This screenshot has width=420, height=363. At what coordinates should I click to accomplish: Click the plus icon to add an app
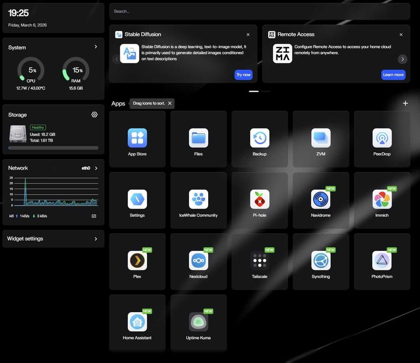pyautogui.click(x=405, y=103)
